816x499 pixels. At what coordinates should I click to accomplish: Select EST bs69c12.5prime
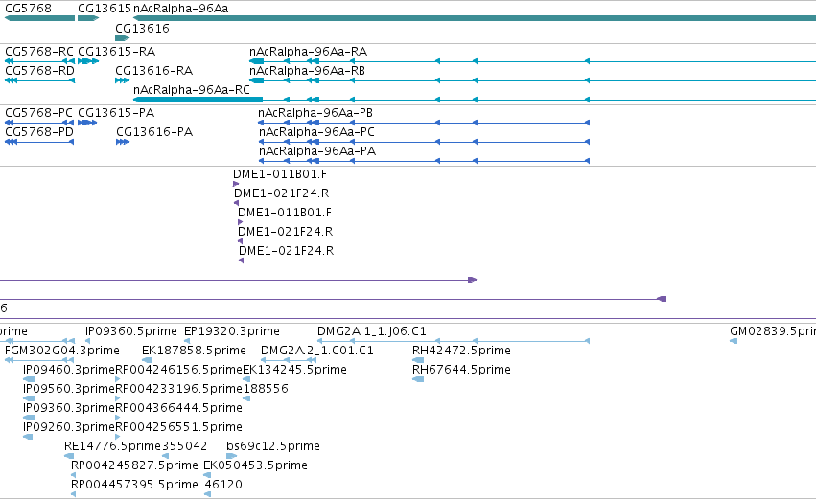[x=273, y=446]
